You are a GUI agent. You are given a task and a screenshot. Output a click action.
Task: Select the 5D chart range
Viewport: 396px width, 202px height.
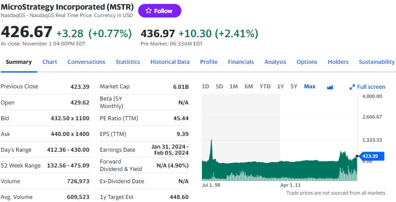tap(219, 87)
